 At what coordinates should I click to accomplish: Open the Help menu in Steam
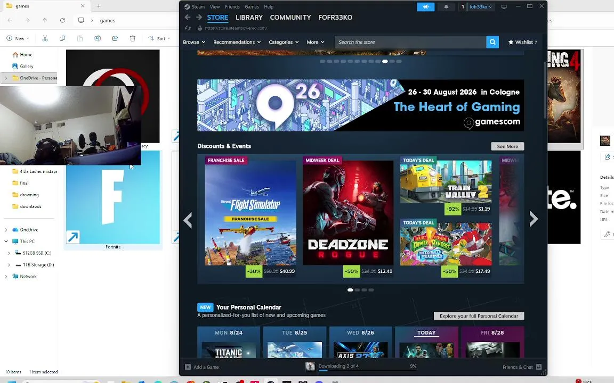(x=269, y=6)
